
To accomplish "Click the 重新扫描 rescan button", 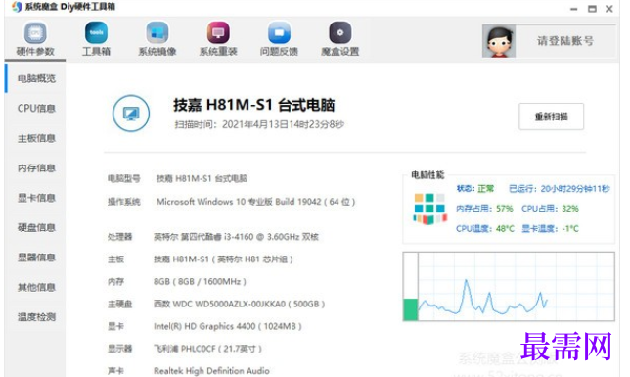I will (552, 117).
